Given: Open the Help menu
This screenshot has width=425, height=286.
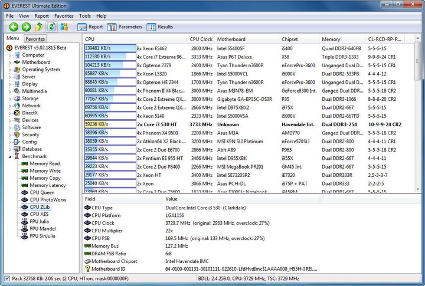Looking at the screenshot, I should 102,16.
